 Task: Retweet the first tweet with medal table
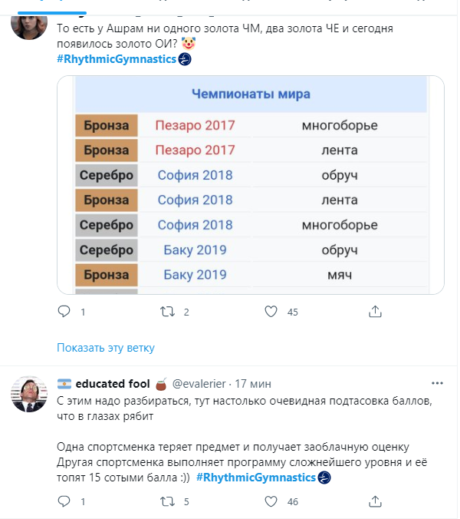pyautogui.click(x=166, y=312)
